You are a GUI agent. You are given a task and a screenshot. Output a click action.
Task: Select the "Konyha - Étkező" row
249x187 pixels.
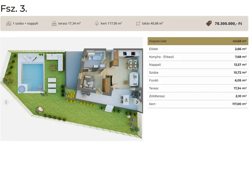pos(198,57)
